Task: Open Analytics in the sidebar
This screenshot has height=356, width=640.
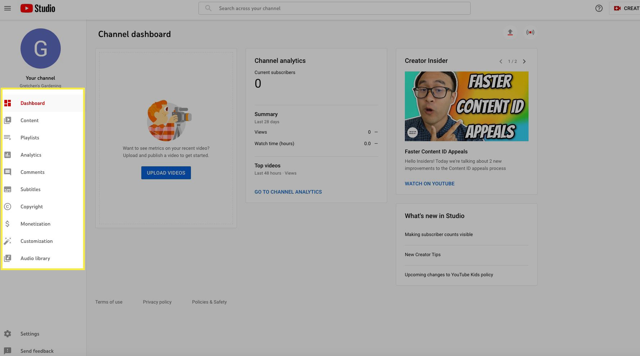Action: coord(31,155)
